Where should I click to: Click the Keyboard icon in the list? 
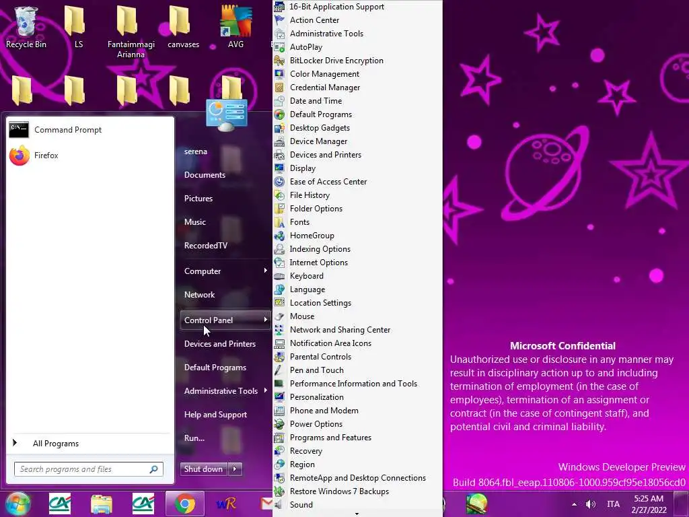[x=279, y=276]
